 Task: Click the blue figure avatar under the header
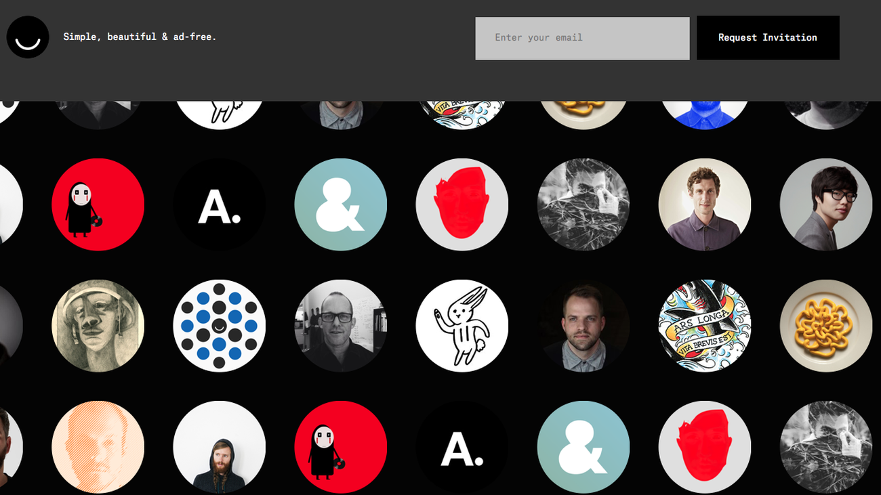click(704, 114)
